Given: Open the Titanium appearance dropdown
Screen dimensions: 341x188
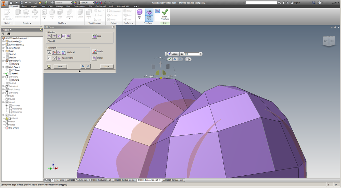Looking at the screenshot, I should pos(86,3).
